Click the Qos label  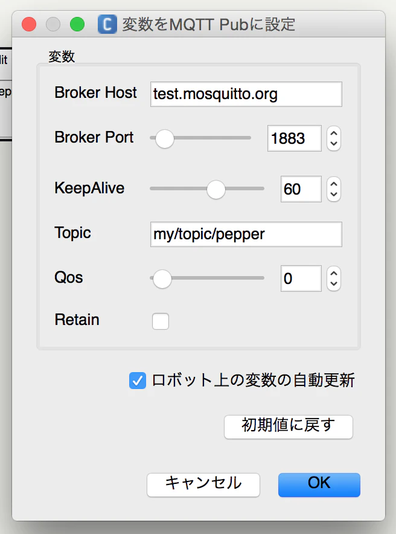click(69, 277)
